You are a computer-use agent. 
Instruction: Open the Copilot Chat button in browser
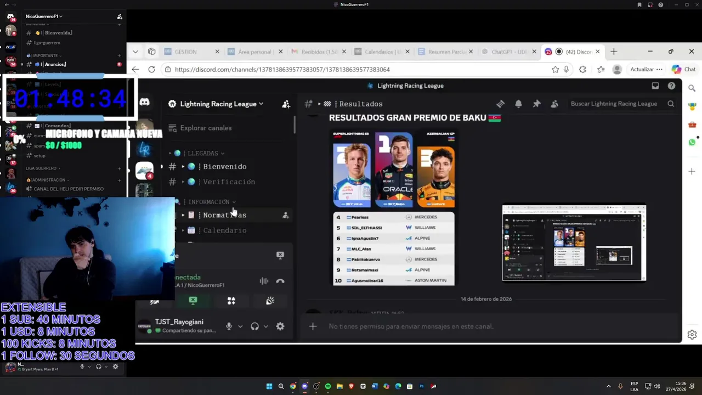(x=683, y=69)
